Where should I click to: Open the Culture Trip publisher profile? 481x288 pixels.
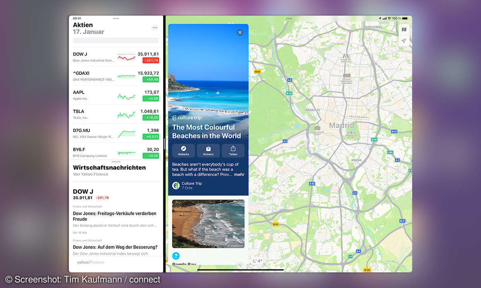(187, 186)
